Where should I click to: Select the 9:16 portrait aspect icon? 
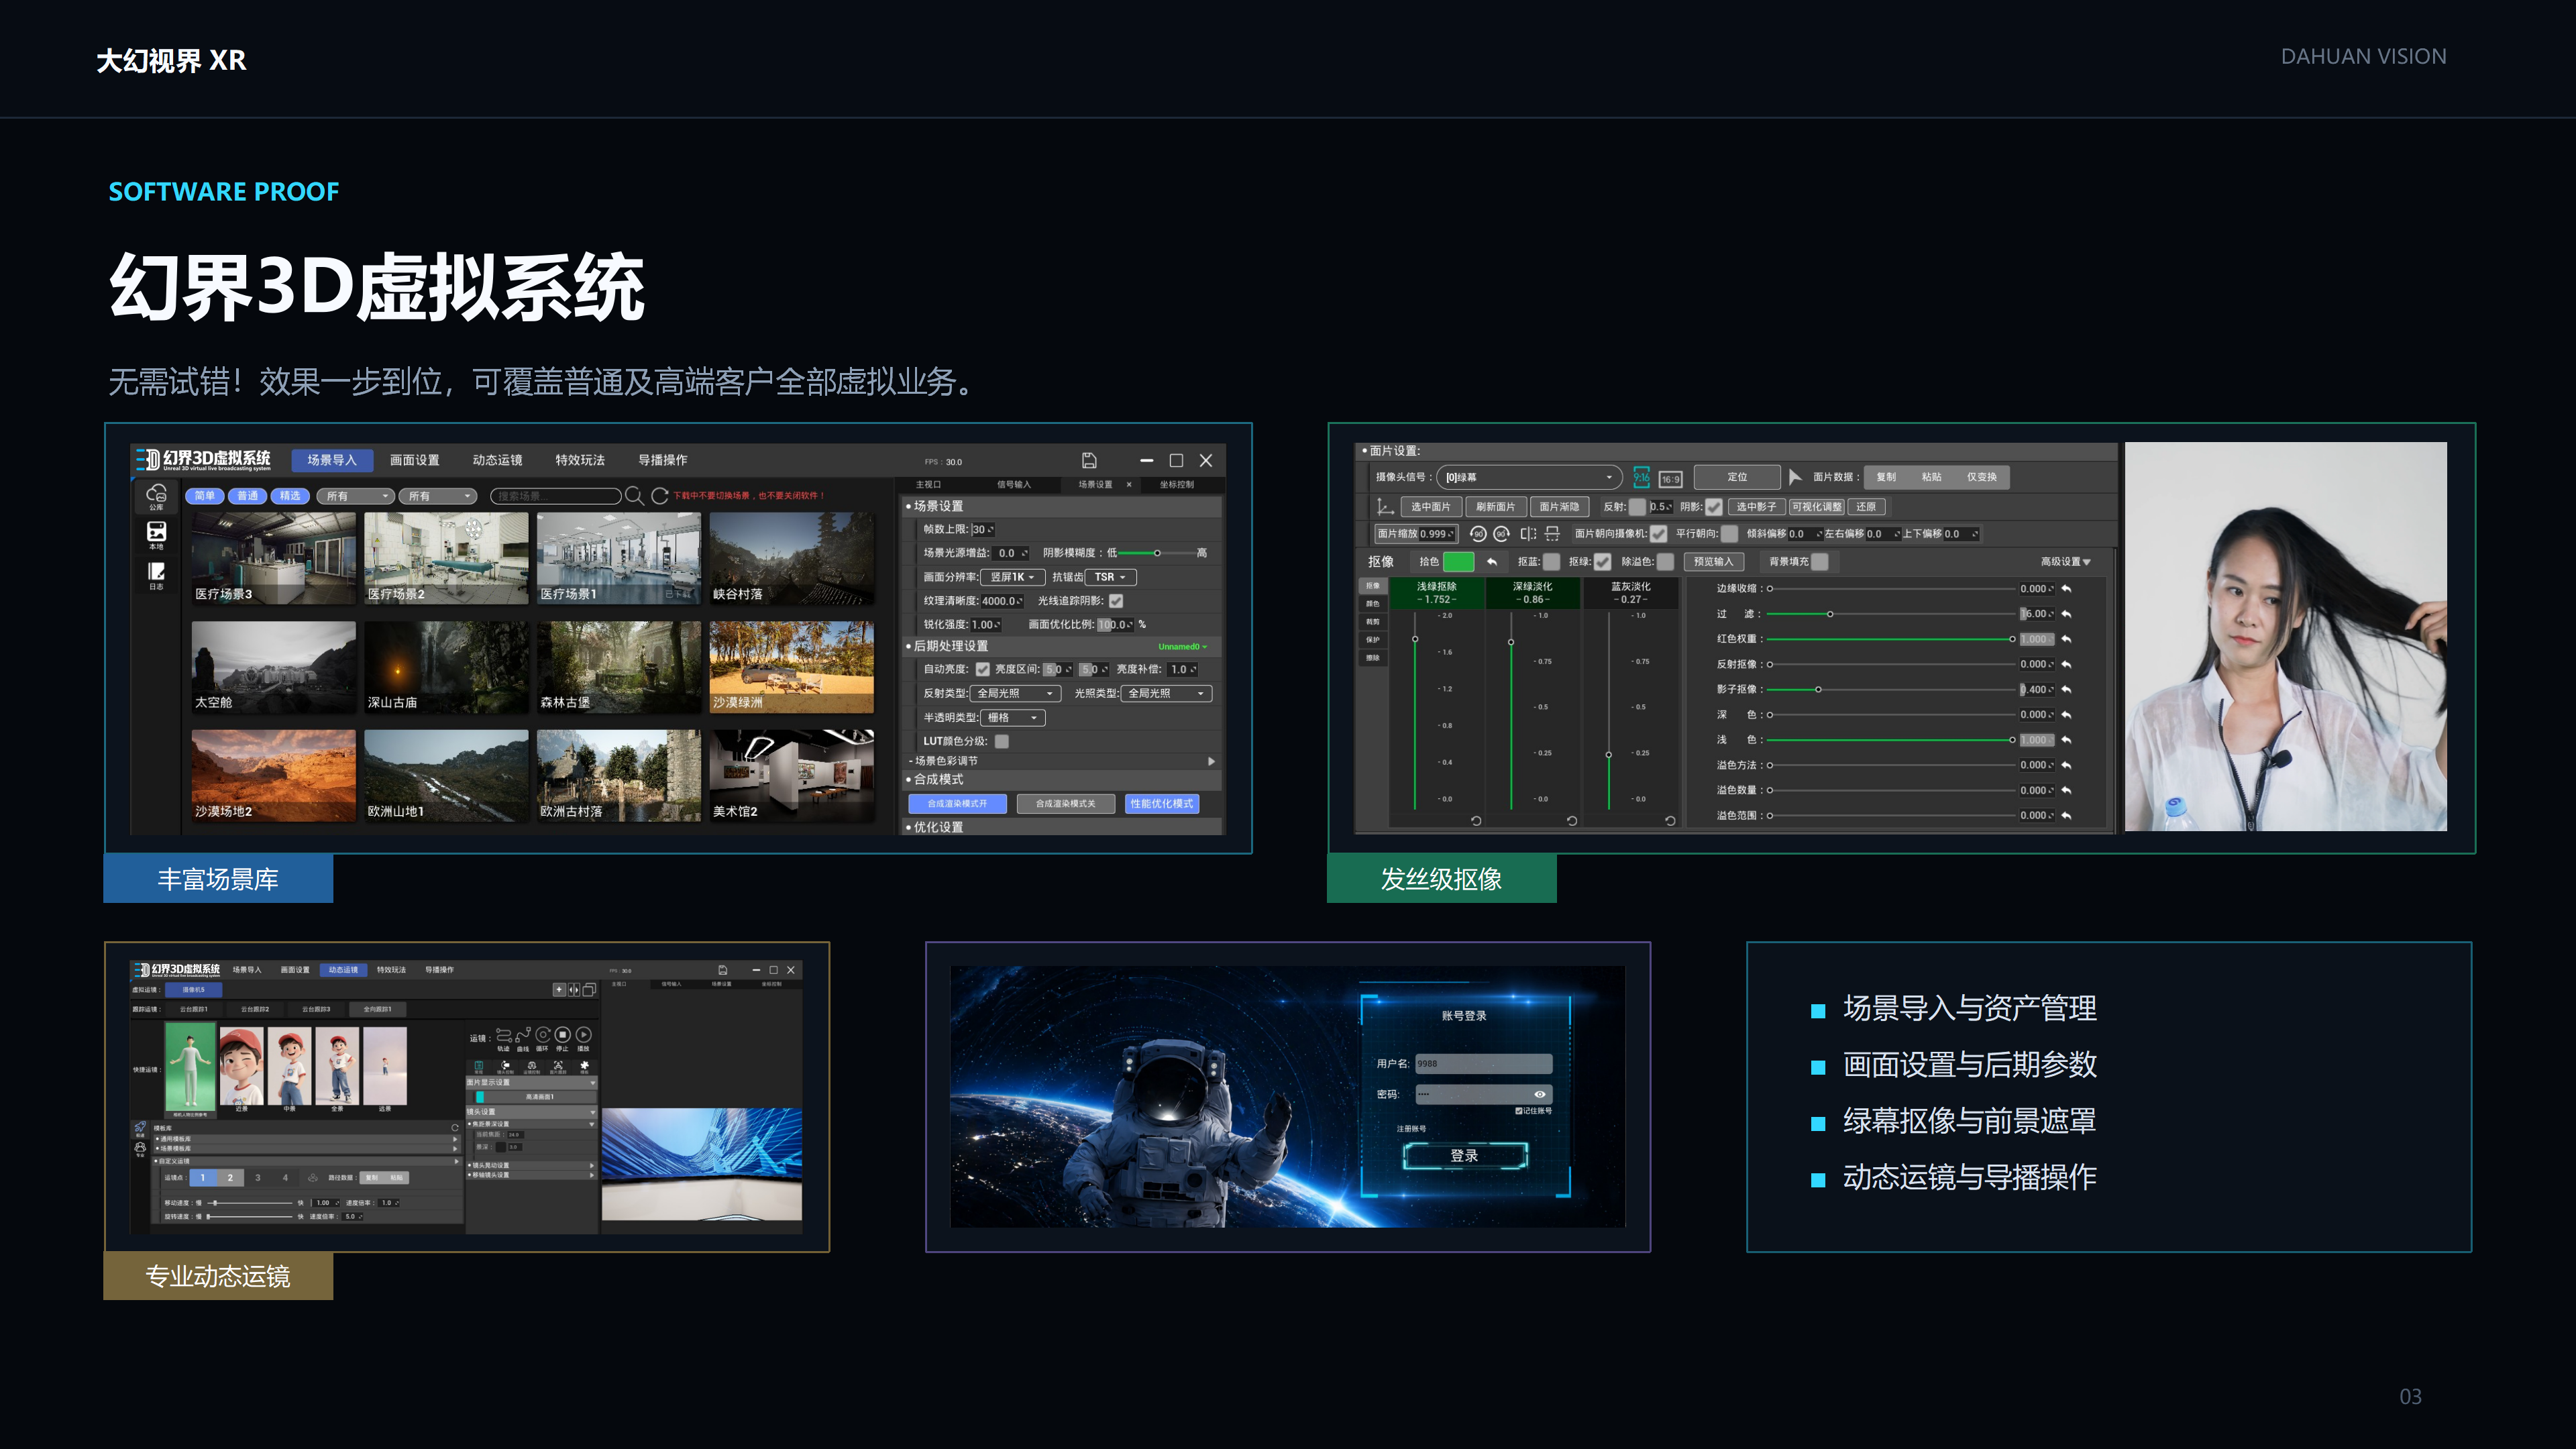[x=1641, y=478]
